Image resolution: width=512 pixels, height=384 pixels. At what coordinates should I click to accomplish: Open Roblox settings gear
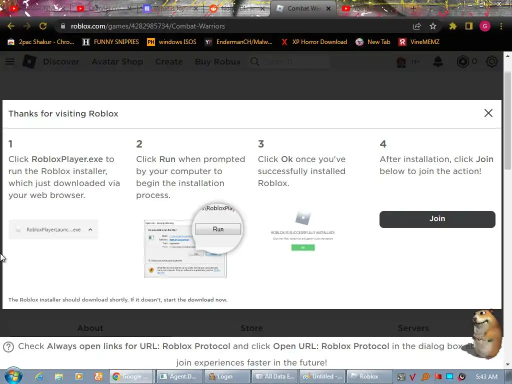(x=492, y=61)
